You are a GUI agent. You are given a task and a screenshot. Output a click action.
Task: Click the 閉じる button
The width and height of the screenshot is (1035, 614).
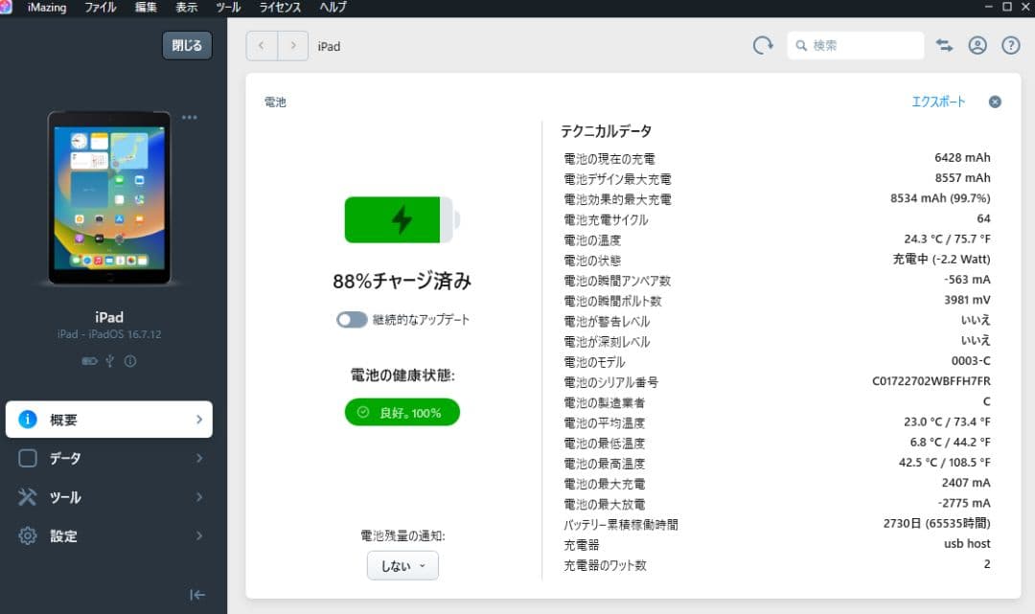coord(188,46)
